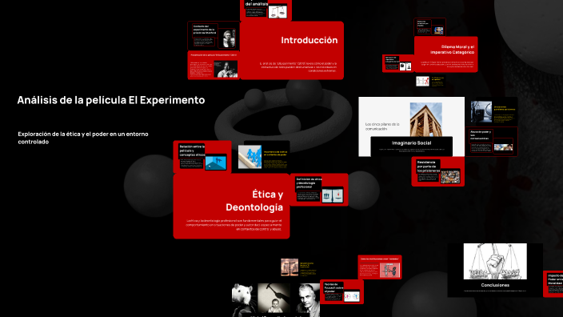
Task: Open the Introducción topic card
Action: click(x=292, y=50)
